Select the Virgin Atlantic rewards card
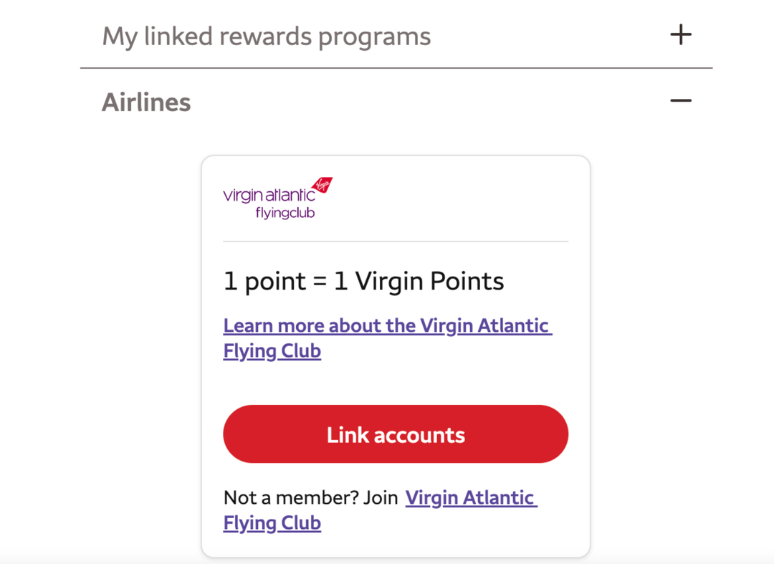Screen dimensions: 774x564 pos(396,355)
